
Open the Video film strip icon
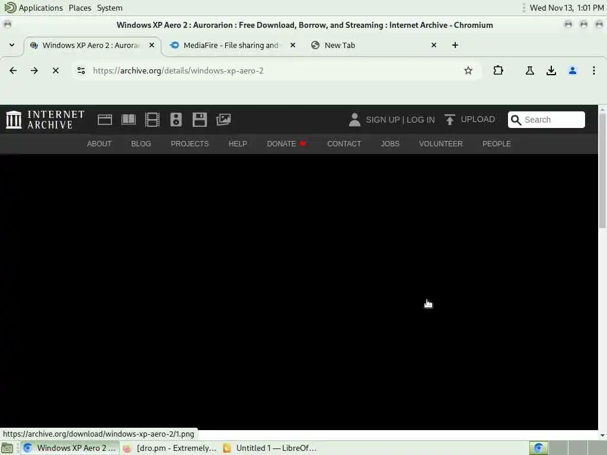[152, 120]
